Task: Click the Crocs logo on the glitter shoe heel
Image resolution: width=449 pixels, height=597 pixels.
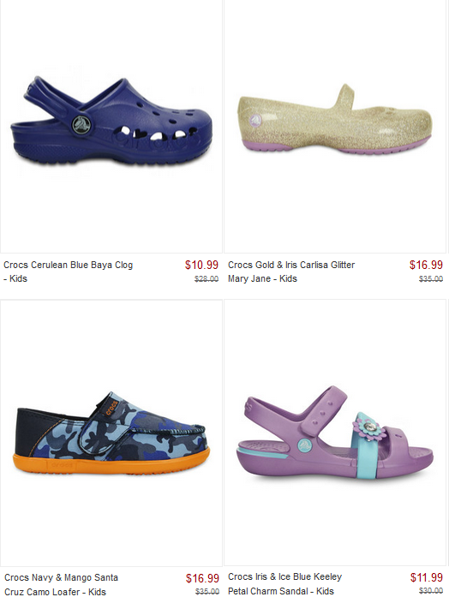Action: pyautogui.click(x=255, y=121)
